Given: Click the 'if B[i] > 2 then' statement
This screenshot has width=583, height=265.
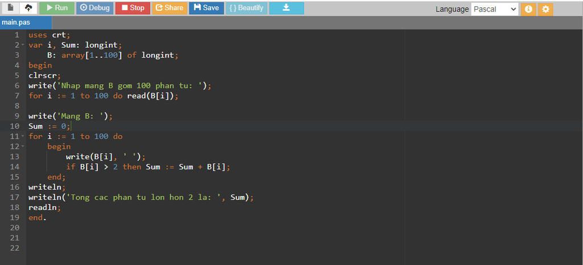Looking at the screenshot, I should (x=104, y=167).
